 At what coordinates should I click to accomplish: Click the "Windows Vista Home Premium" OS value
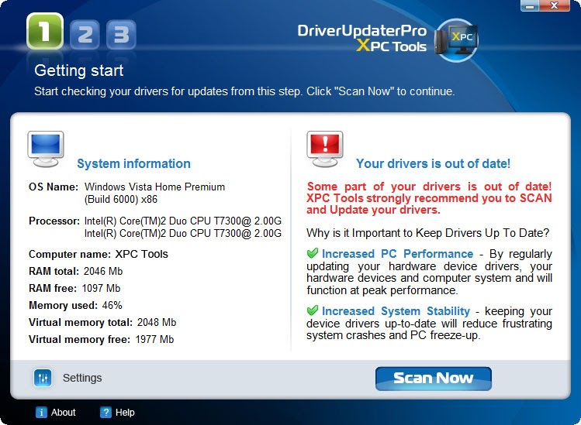point(154,187)
